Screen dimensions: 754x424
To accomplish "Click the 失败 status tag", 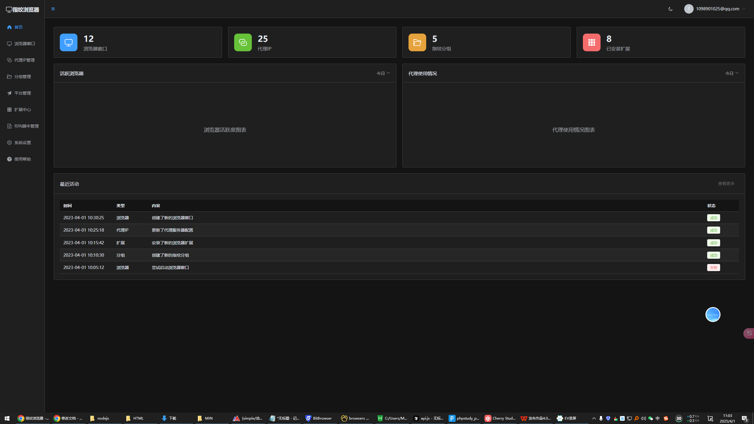I will tap(713, 268).
